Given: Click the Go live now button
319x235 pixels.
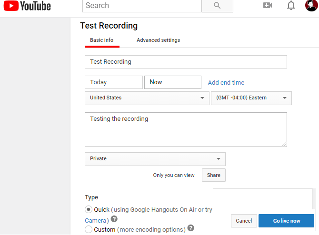Looking at the screenshot, I should pyautogui.click(x=286, y=221).
